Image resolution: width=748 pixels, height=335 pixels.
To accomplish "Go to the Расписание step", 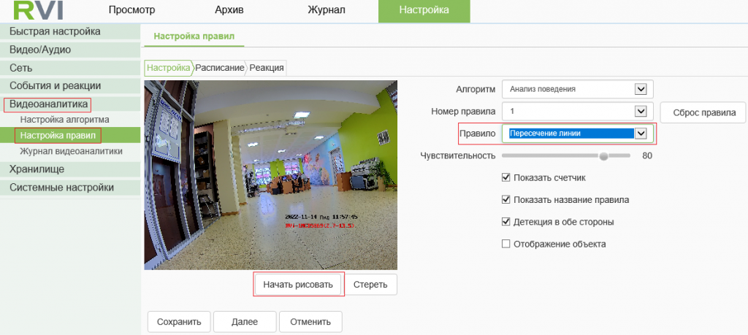I will [x=219, y=68].
